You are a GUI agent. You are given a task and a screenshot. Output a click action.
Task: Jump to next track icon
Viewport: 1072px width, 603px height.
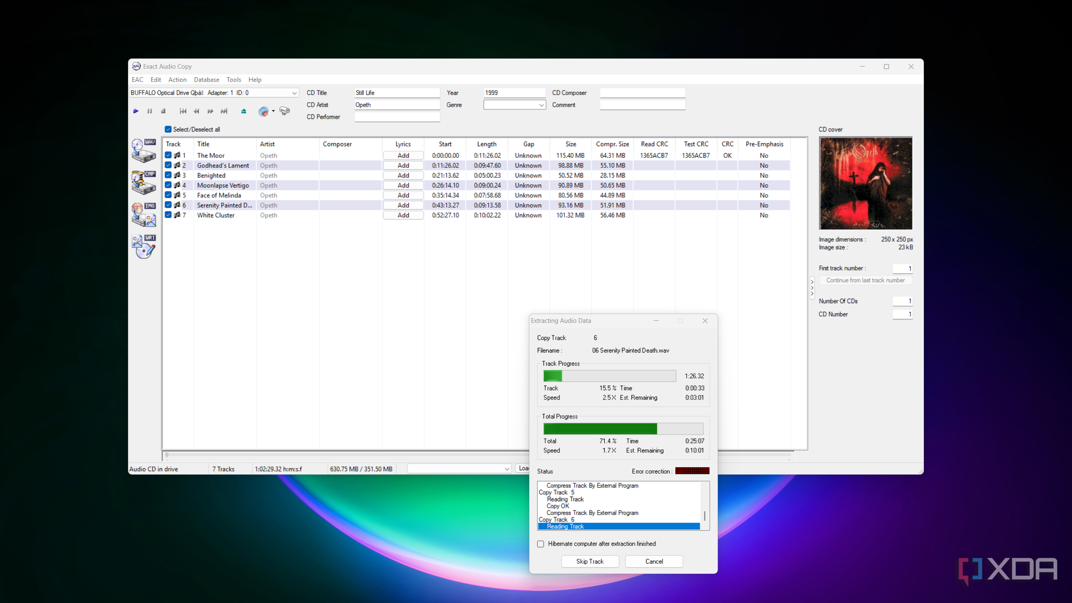(224, 111)
